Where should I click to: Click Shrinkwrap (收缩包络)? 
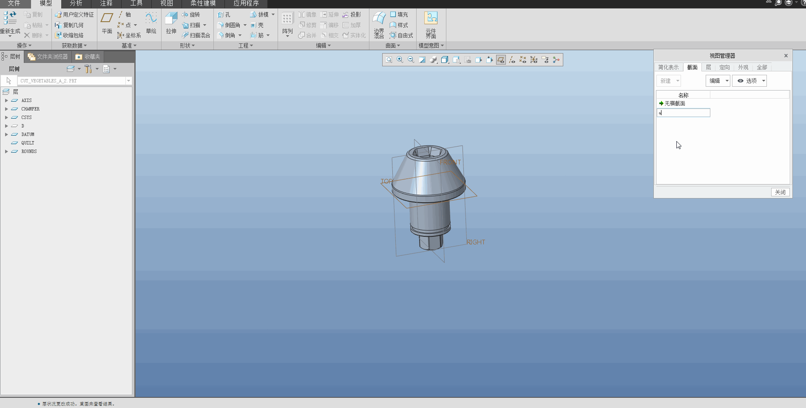(69, 35)
